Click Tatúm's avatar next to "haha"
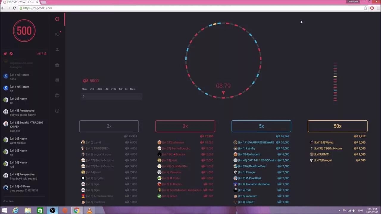The height and width of the screenshot is (214, 381). coord(6,76)
